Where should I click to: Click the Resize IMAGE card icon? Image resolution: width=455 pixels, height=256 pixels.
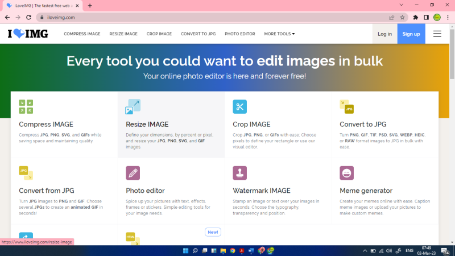(133, 106)
